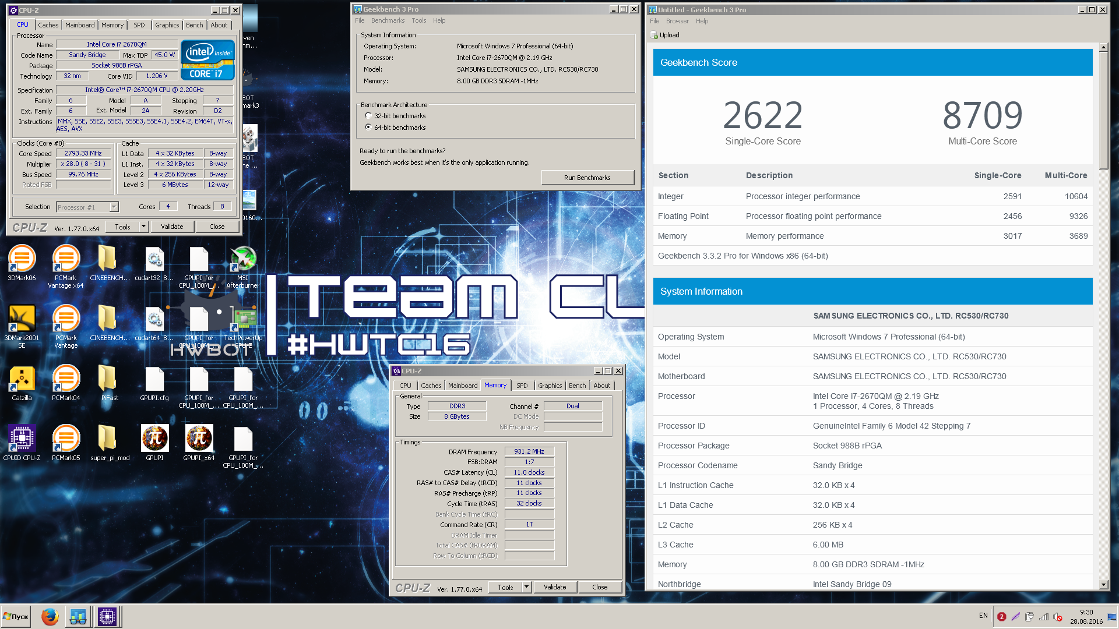Select 32-bit benchmarks option
1119x629 pixels.
[x=368, y=116]
